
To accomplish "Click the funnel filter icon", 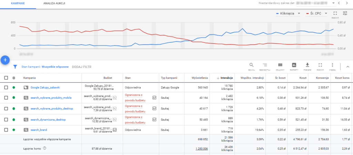I will click(15, 67).
